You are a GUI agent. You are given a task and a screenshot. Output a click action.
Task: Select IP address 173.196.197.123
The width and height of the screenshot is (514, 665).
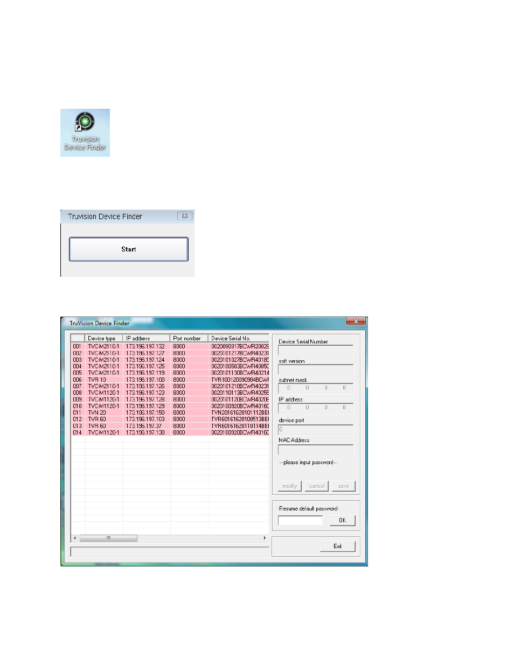pyautogui.click(x=145, y=393)
